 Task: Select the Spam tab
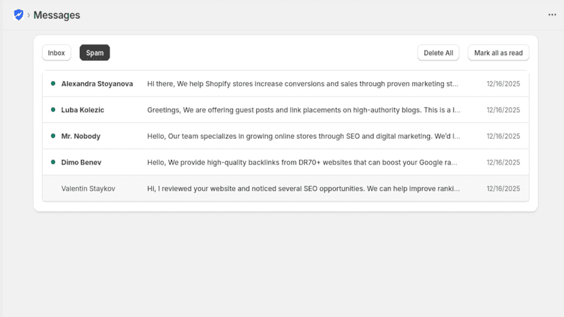95,53
